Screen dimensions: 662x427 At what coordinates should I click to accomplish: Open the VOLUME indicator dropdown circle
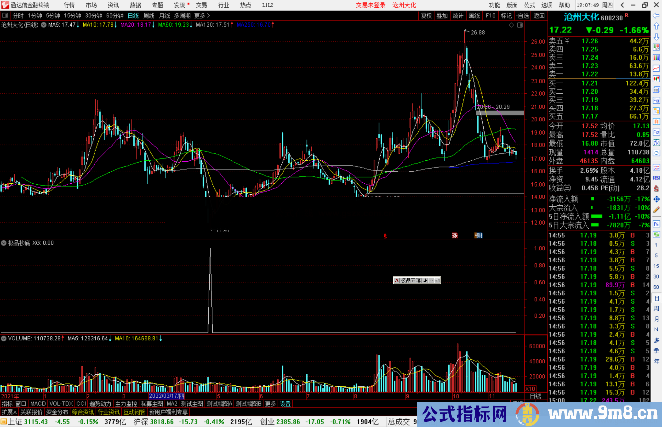pyautogui.click(x=4, y=339)
